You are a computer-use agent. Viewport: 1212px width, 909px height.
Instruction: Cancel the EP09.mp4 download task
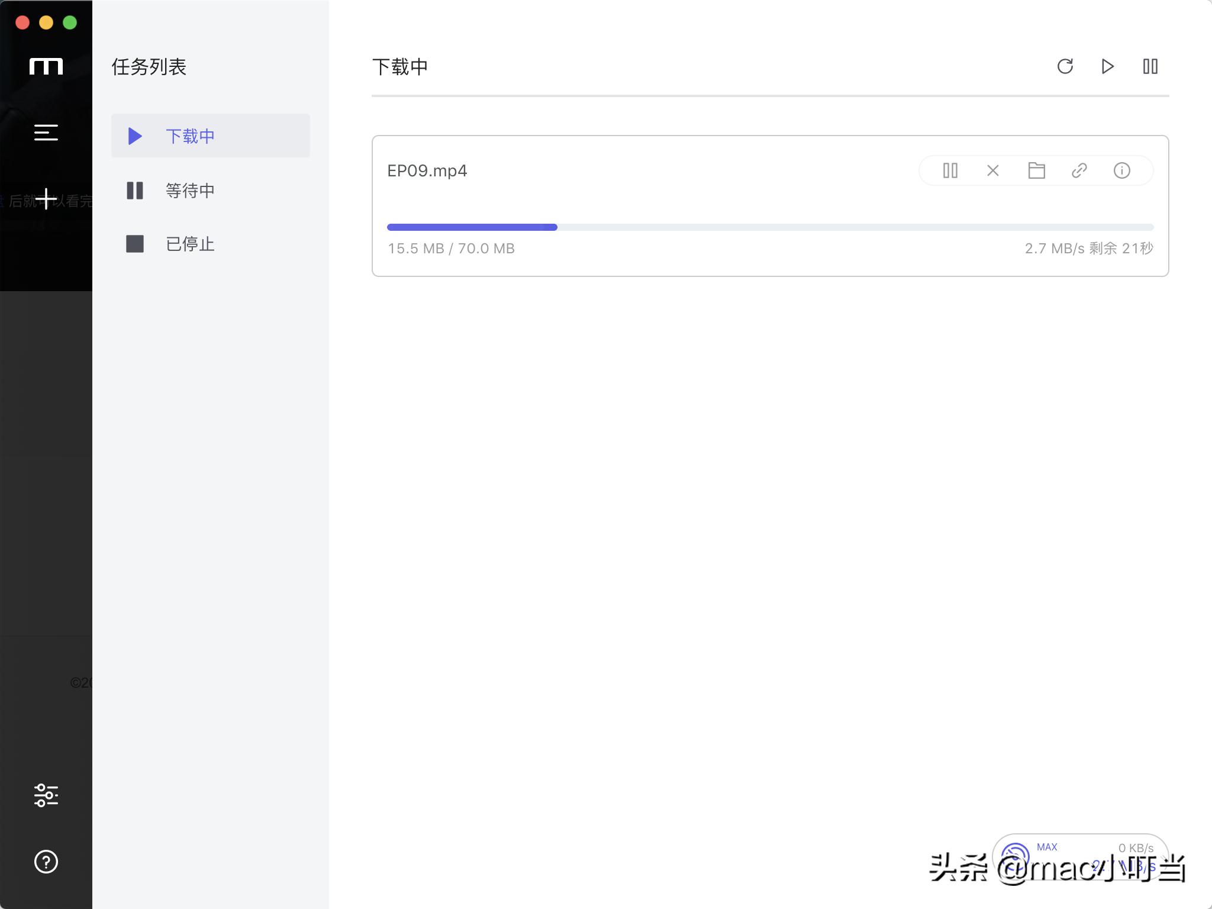click(992, 170)
